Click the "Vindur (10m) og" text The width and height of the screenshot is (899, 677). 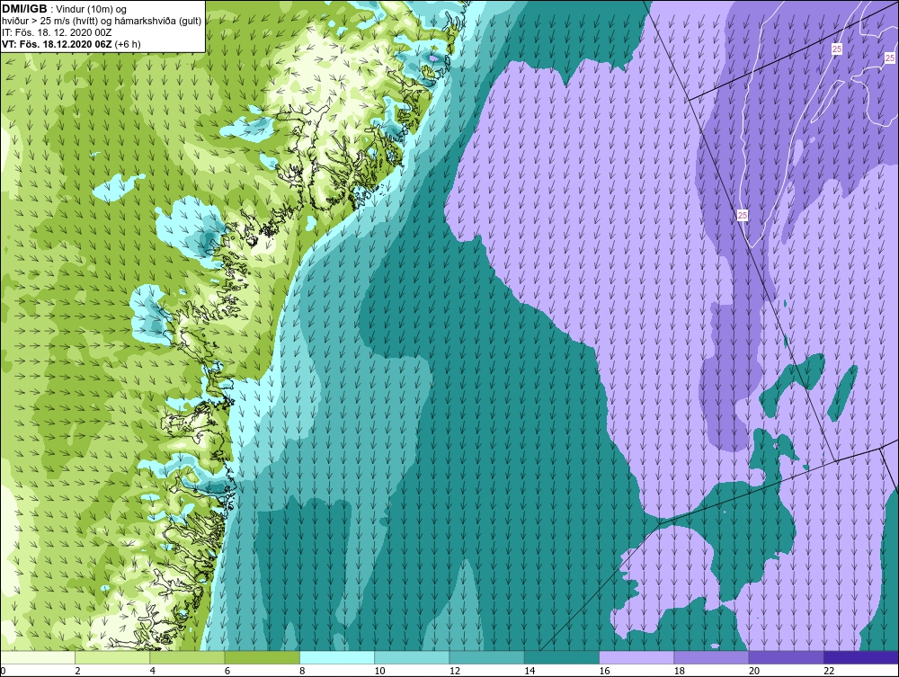93,9
